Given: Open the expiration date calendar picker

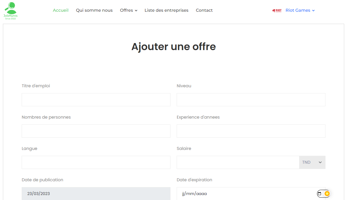Looking at the screenshot, I should point(319,194).
